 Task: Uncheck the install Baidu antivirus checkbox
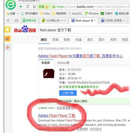click(x=60, y=87)
